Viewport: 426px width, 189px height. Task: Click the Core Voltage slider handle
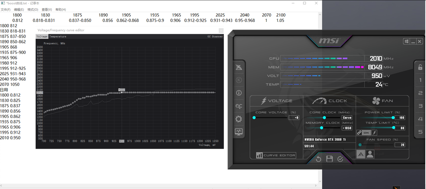pyautogui.click(x=254, y=118)
